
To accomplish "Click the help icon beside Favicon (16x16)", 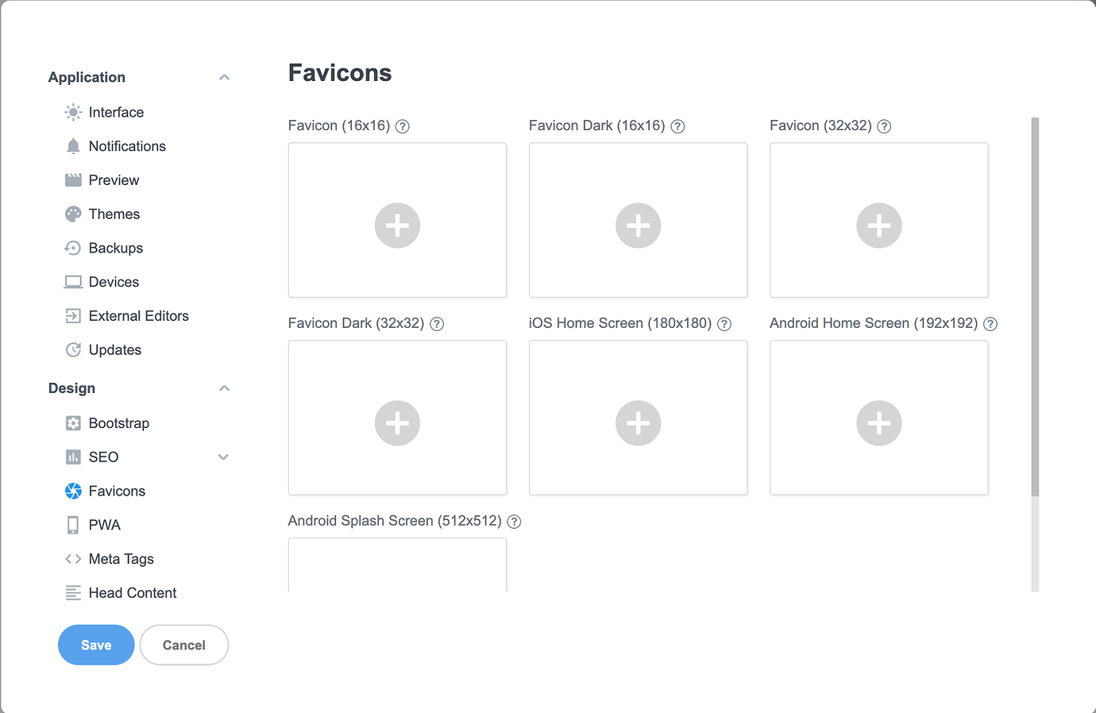I will (x=403, y=125).
